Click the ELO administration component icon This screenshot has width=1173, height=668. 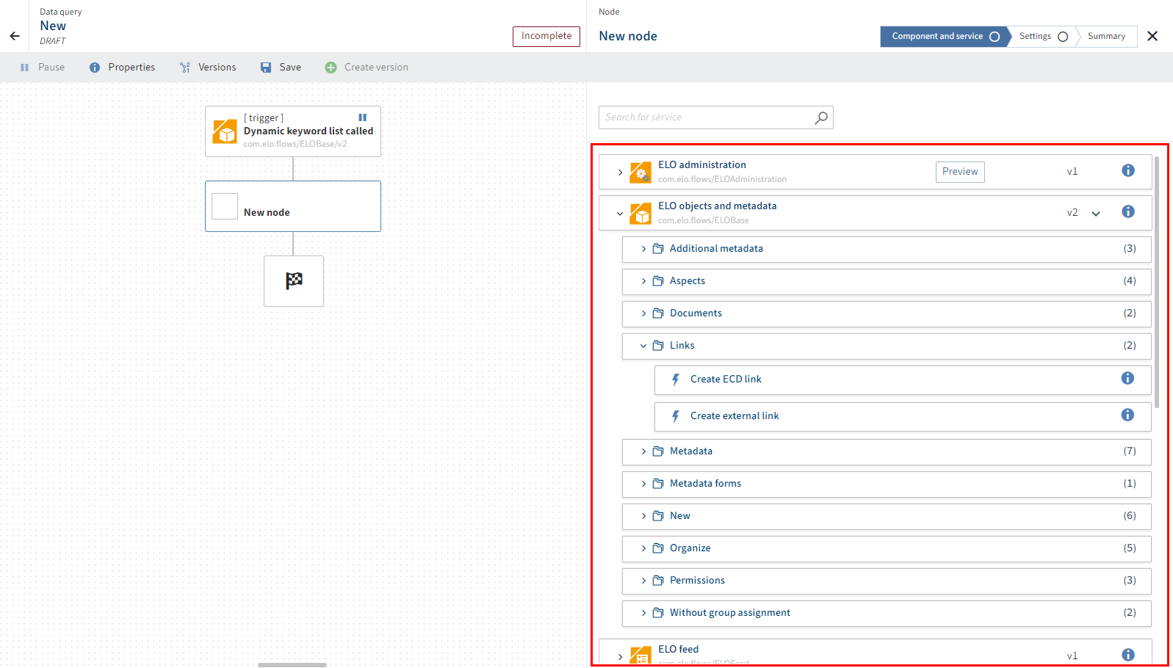[x=640, y=173]
